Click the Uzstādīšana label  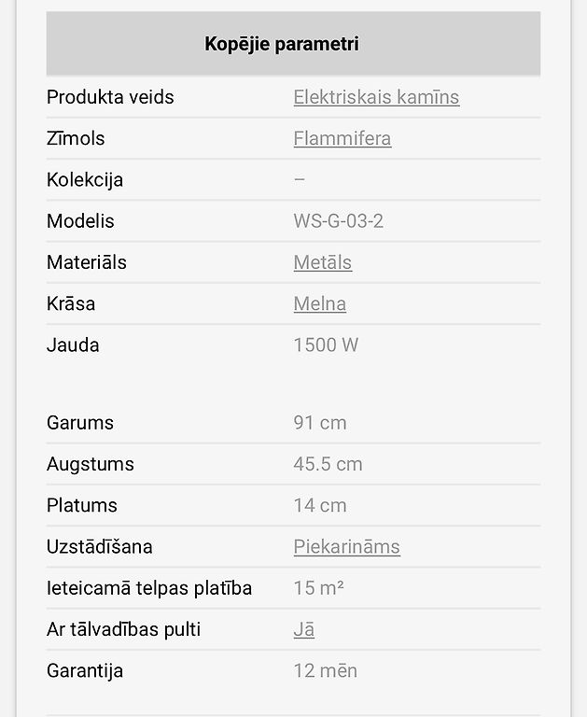[99, 546]
